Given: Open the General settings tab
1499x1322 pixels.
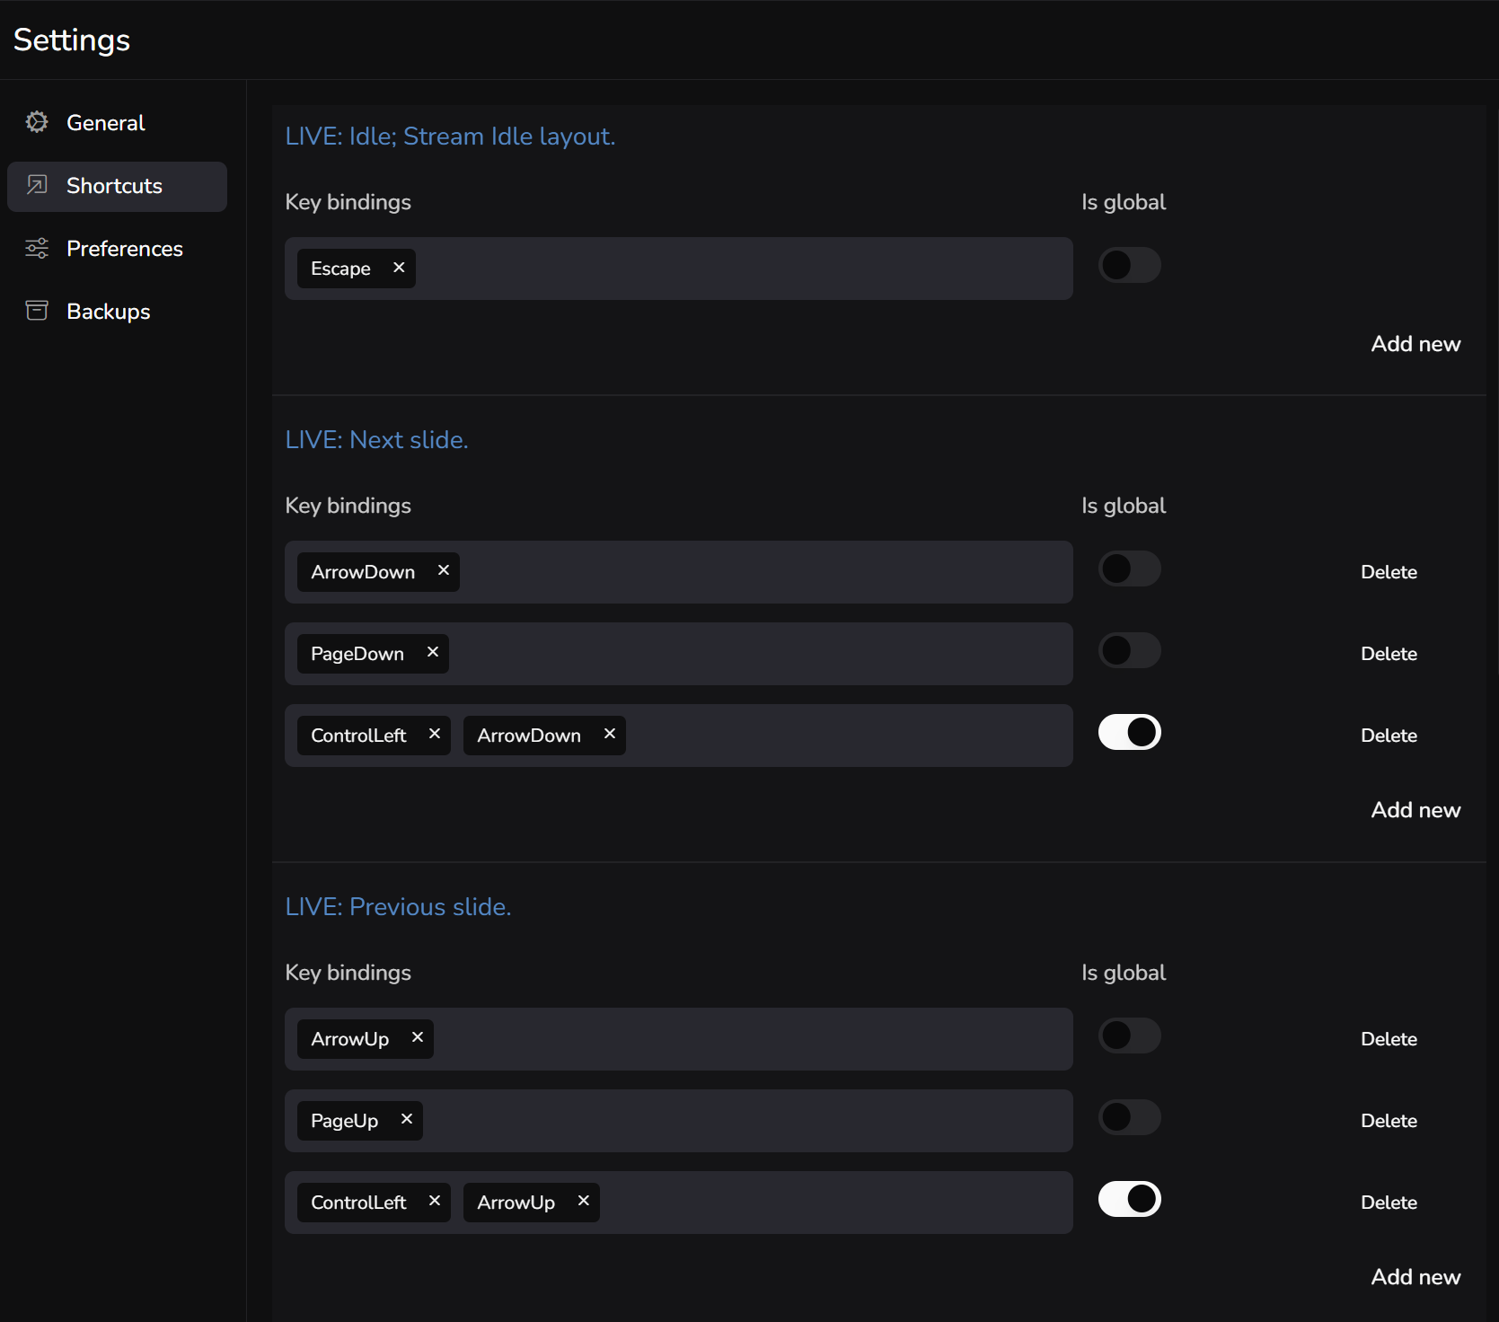Looking at the screenshot, I should click(117, 123).
